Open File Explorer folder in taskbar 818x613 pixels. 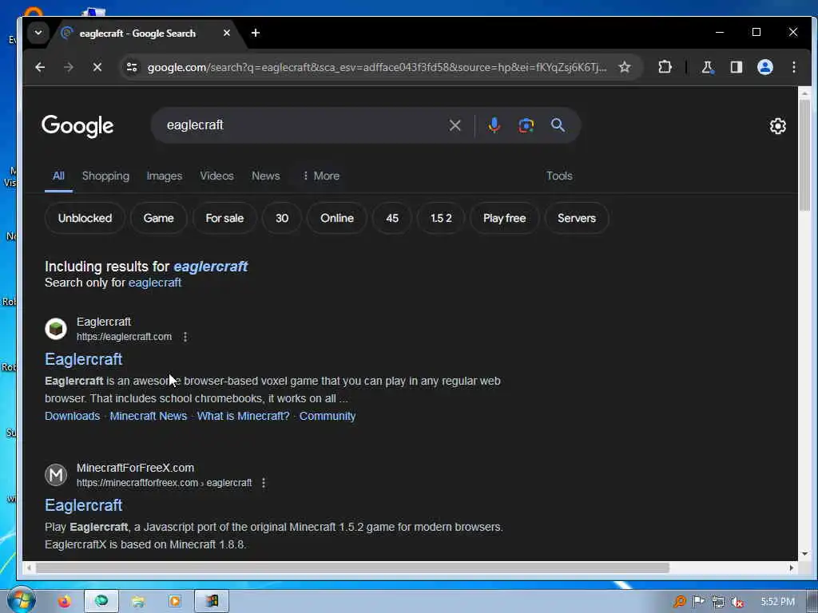(x=137, y=602)
